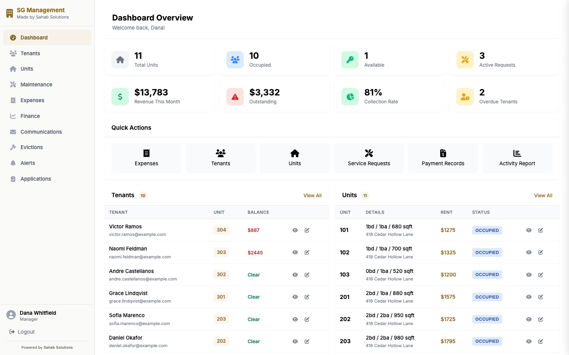
Task: Click unit badge 304 for Victor Ramos
Action: click(x=221, y=230)
